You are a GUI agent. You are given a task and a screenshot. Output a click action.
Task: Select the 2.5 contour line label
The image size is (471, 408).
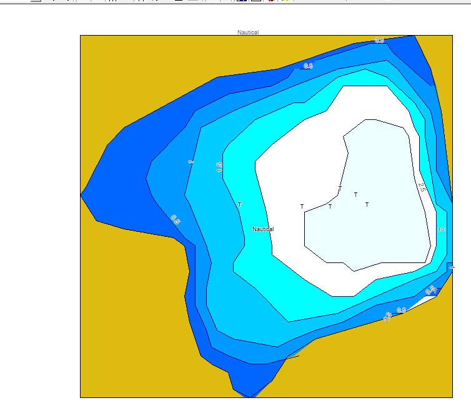tap(421, 186)
